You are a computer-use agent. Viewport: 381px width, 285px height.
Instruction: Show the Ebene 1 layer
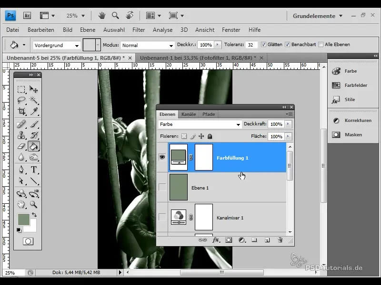pyautogui.click(x=162, y=187)
